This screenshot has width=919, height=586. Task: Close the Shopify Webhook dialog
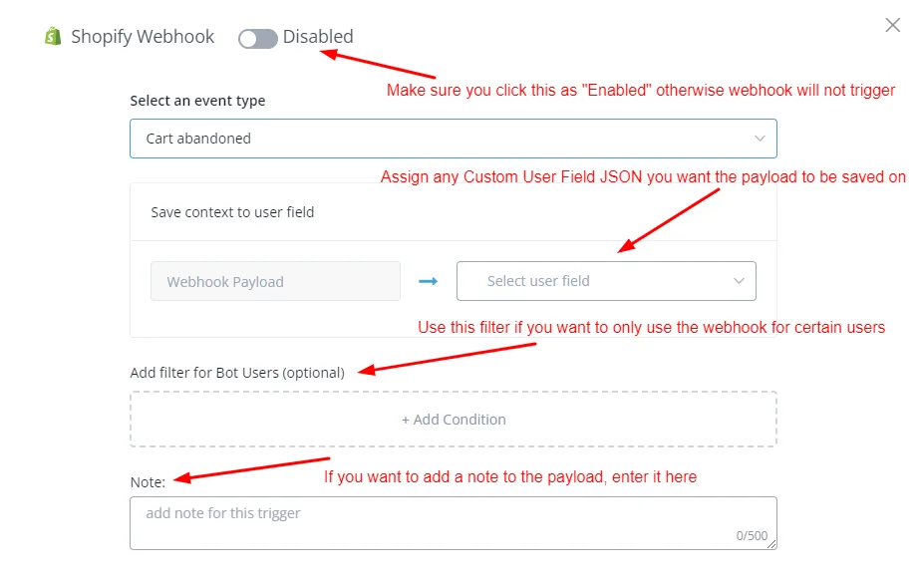(892, 25)
